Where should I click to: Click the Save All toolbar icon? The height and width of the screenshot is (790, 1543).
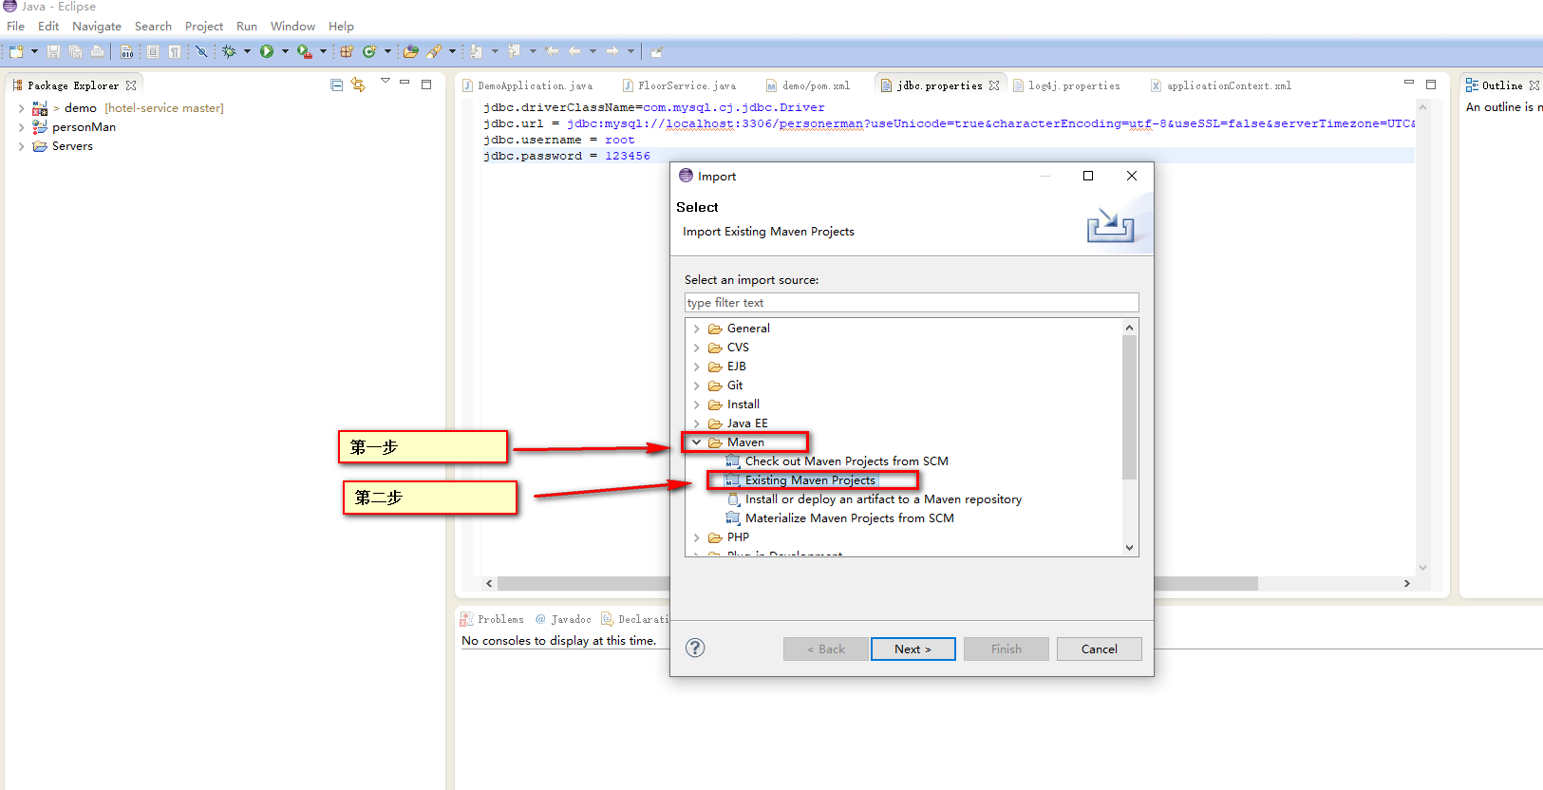(x=75, y=51)
